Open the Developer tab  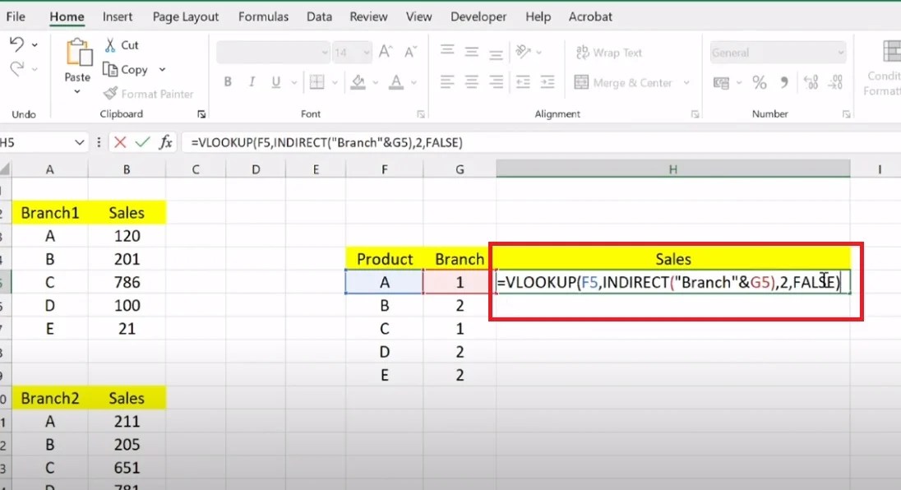[x=478, y=16]
